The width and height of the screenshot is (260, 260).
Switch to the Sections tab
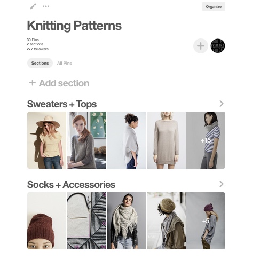coord(40,63)
